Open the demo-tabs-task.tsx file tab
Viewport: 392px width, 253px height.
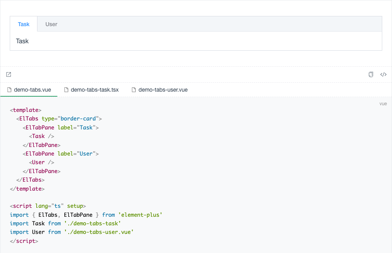pyautogui.click(x=91, y=90)
